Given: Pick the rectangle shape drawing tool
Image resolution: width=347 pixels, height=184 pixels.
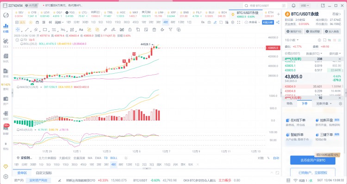Looking at the screenshot, I should tap(45, 30).
